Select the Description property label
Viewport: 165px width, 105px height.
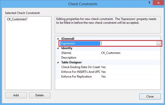[80, 58]
